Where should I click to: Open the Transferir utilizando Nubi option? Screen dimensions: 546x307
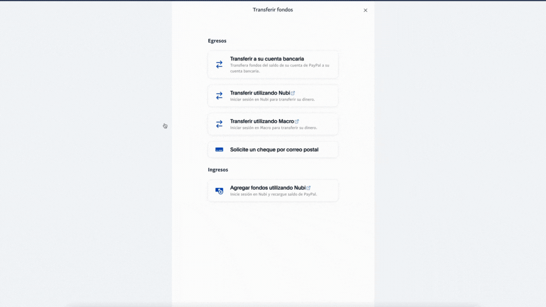pyautogui.click(x=260, y=93)
